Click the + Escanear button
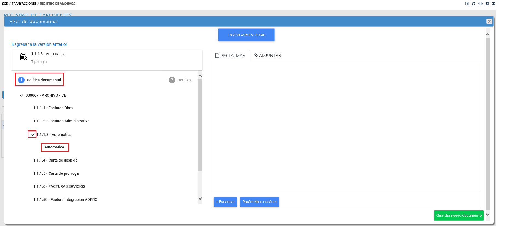Viewport: 513px width, 226px height. click(x=225, y=202)
